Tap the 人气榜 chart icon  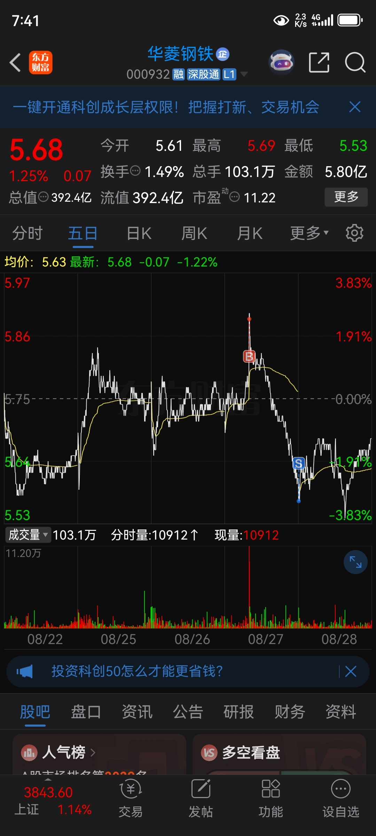[x=29, y=753]
